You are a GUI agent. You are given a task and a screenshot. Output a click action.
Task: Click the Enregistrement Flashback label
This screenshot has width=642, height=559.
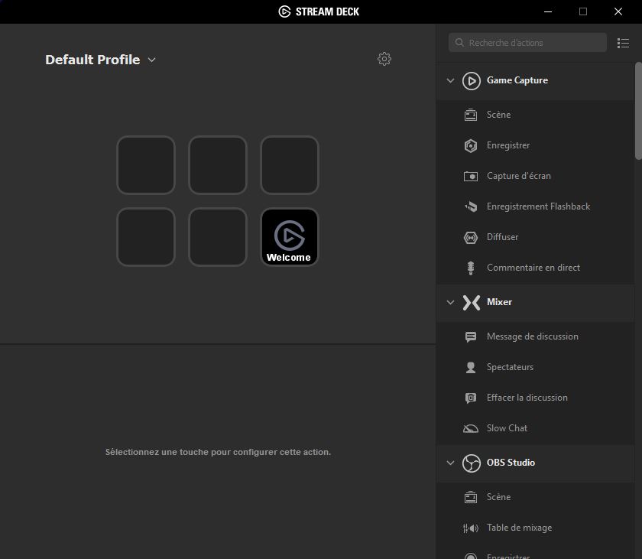point(538,206)
